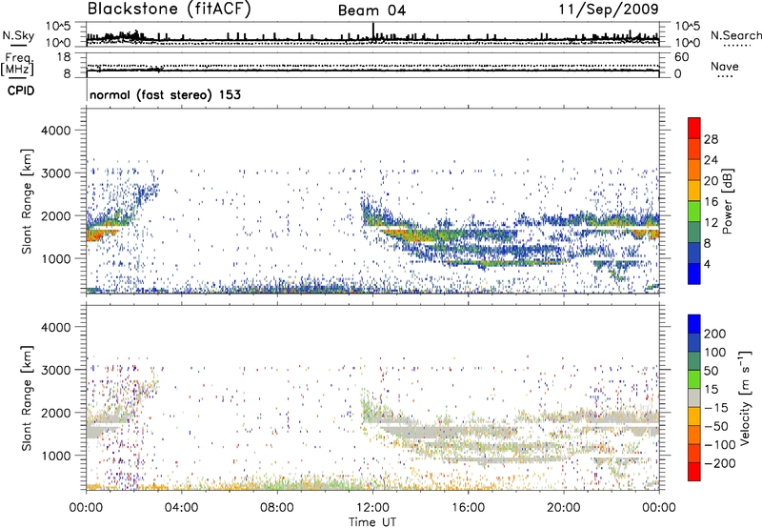This screenshot has height=528, width=762.
Task: Click the '08:00' time axis label
Action: pyautogui.click(x=276, y=508)
